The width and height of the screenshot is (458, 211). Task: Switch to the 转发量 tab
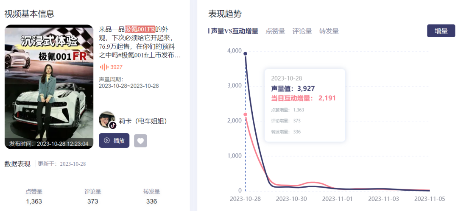pyautogui.click(x=329, y=31)
